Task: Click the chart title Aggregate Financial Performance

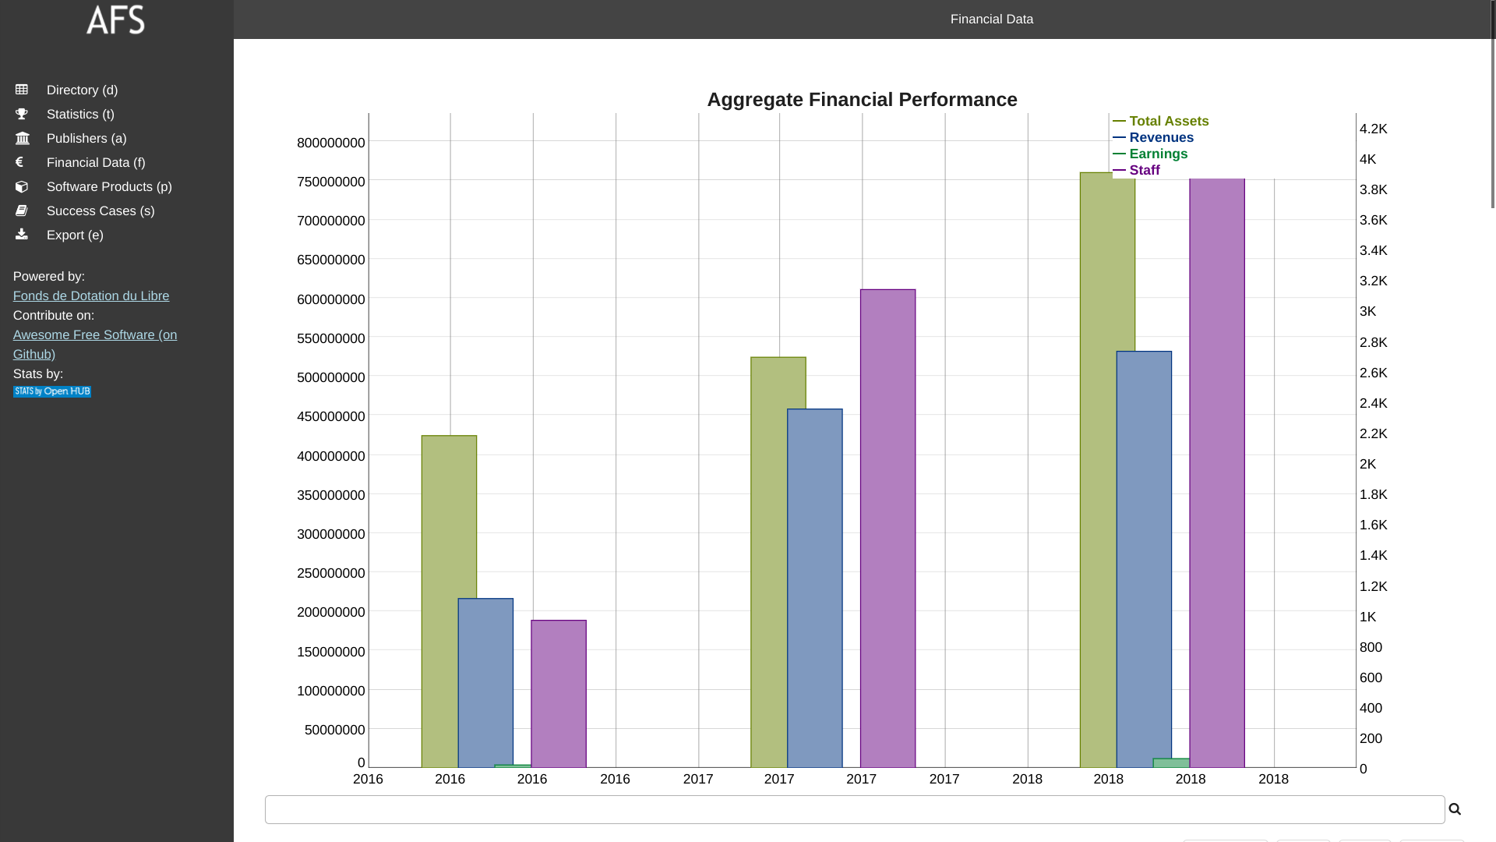Action: point(862,100)
